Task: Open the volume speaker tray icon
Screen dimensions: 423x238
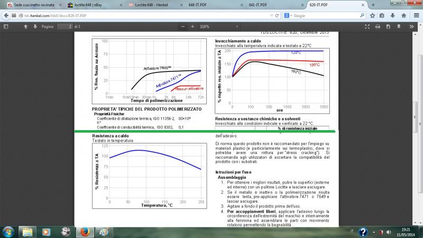Action: [389, 232]
